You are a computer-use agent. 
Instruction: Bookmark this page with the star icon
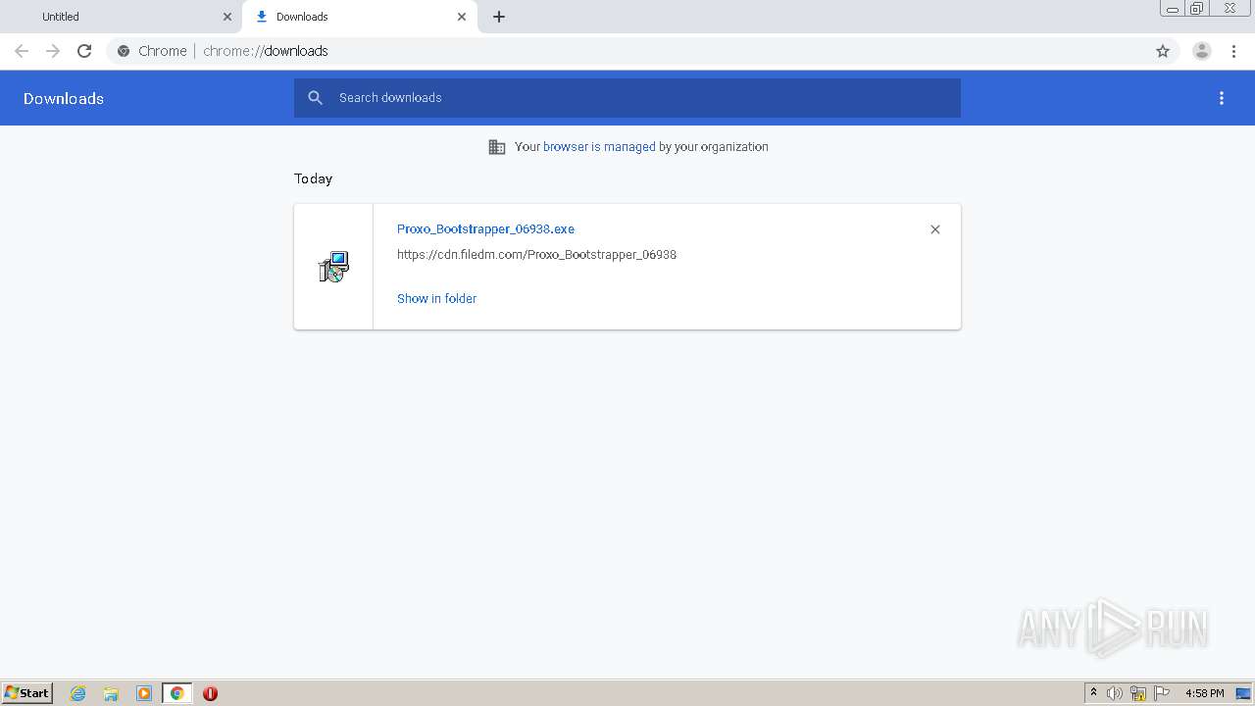tap(1163, 51)
